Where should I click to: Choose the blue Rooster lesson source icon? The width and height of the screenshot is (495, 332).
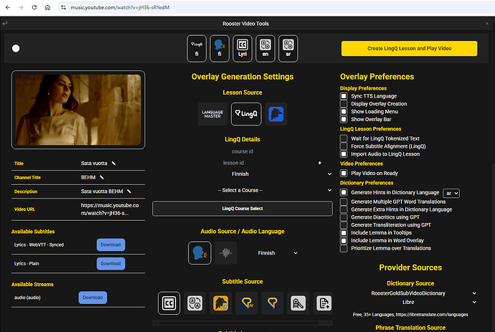pos(276,114)
